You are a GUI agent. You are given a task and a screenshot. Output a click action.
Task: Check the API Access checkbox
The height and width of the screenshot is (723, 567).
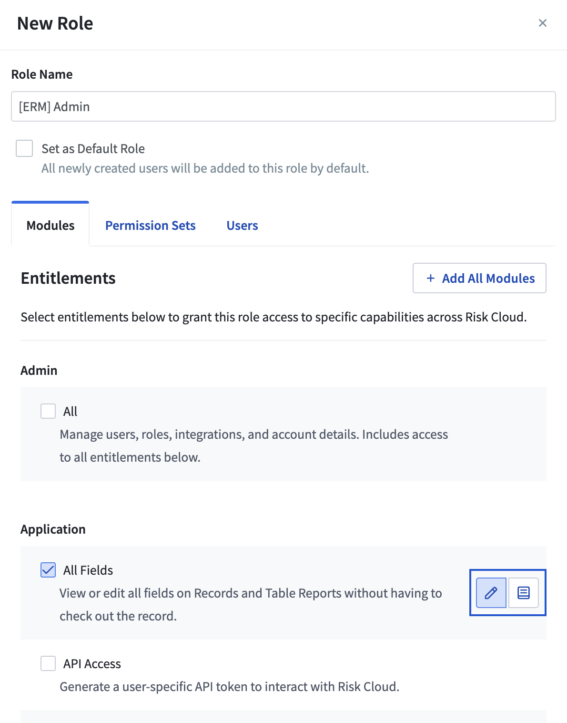pyautogui.click(x=48, y=663)
